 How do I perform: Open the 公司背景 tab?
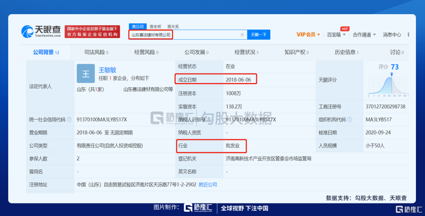46,52
